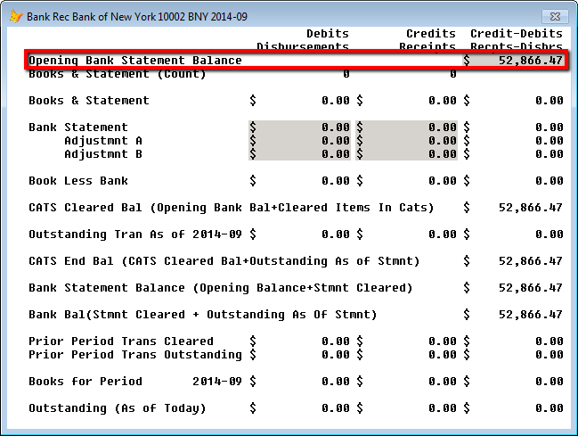Click Bank Bal(Stmnt Cleared) value 52,866.47
The width and height of the screenshot is (578, 436).
tap(531, 315)
